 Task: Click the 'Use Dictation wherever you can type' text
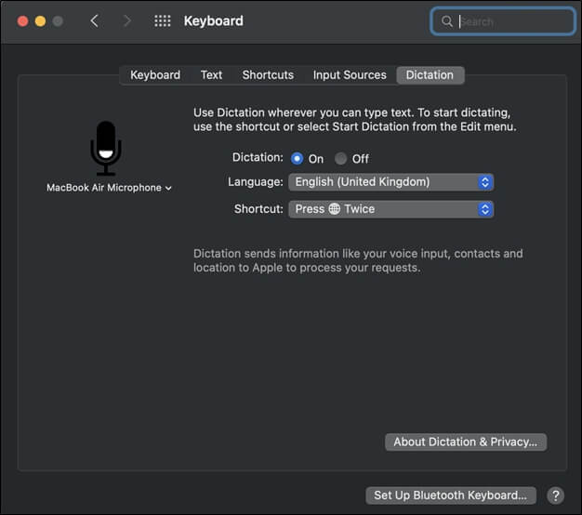354,120
